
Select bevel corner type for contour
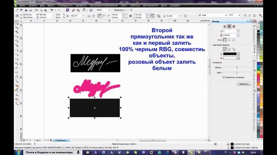234,40
